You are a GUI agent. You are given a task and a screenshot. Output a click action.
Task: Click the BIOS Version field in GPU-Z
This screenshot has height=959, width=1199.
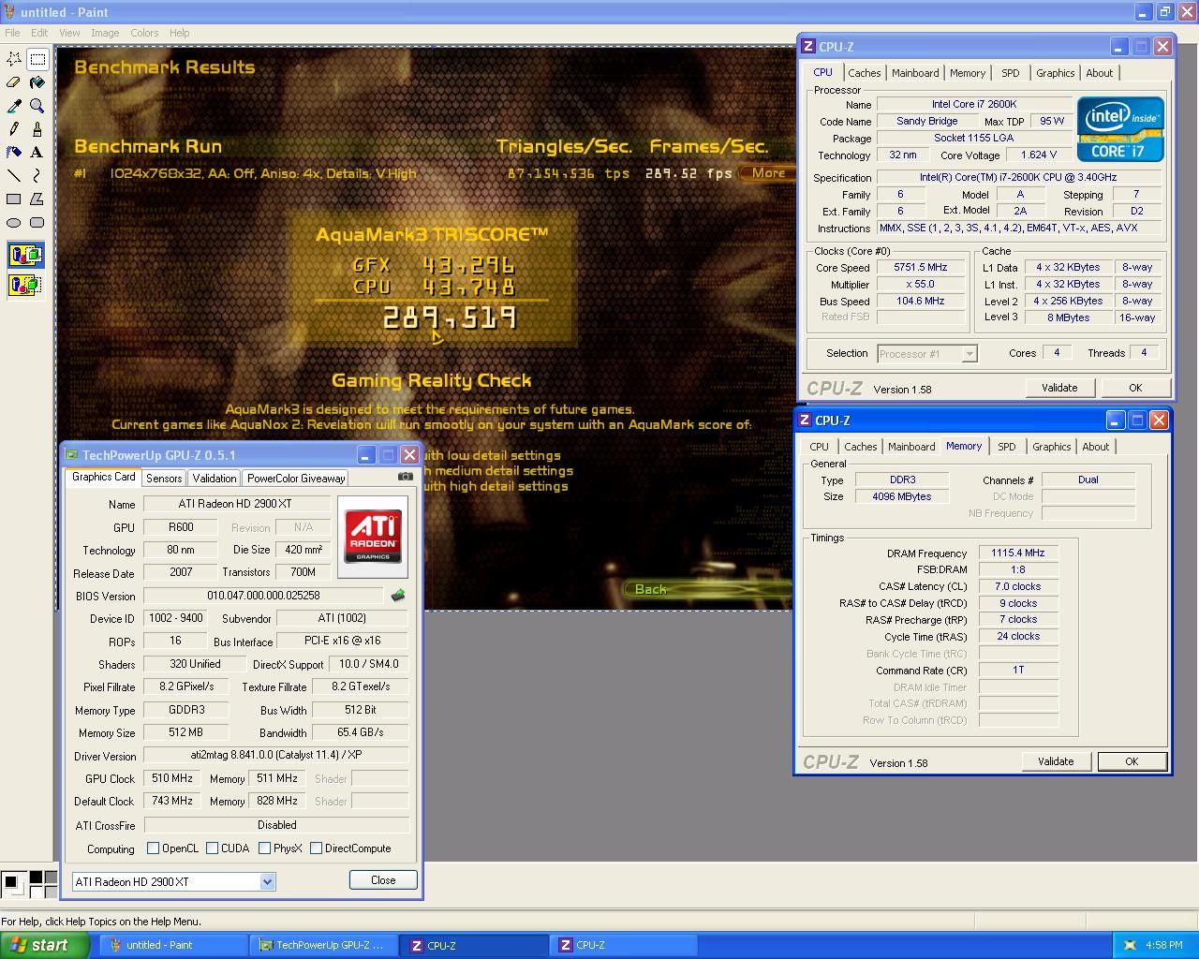[263, 596]
